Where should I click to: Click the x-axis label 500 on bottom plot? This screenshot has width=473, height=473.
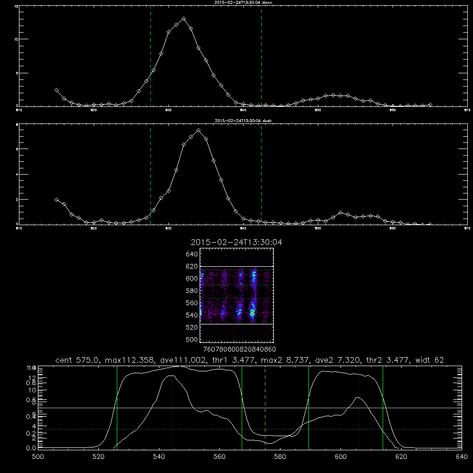click(38, 456)
